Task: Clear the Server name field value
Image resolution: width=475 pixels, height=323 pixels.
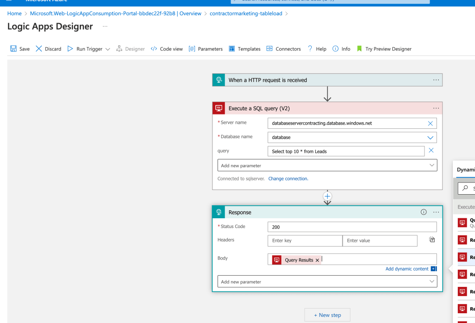Action: point(430,123)
